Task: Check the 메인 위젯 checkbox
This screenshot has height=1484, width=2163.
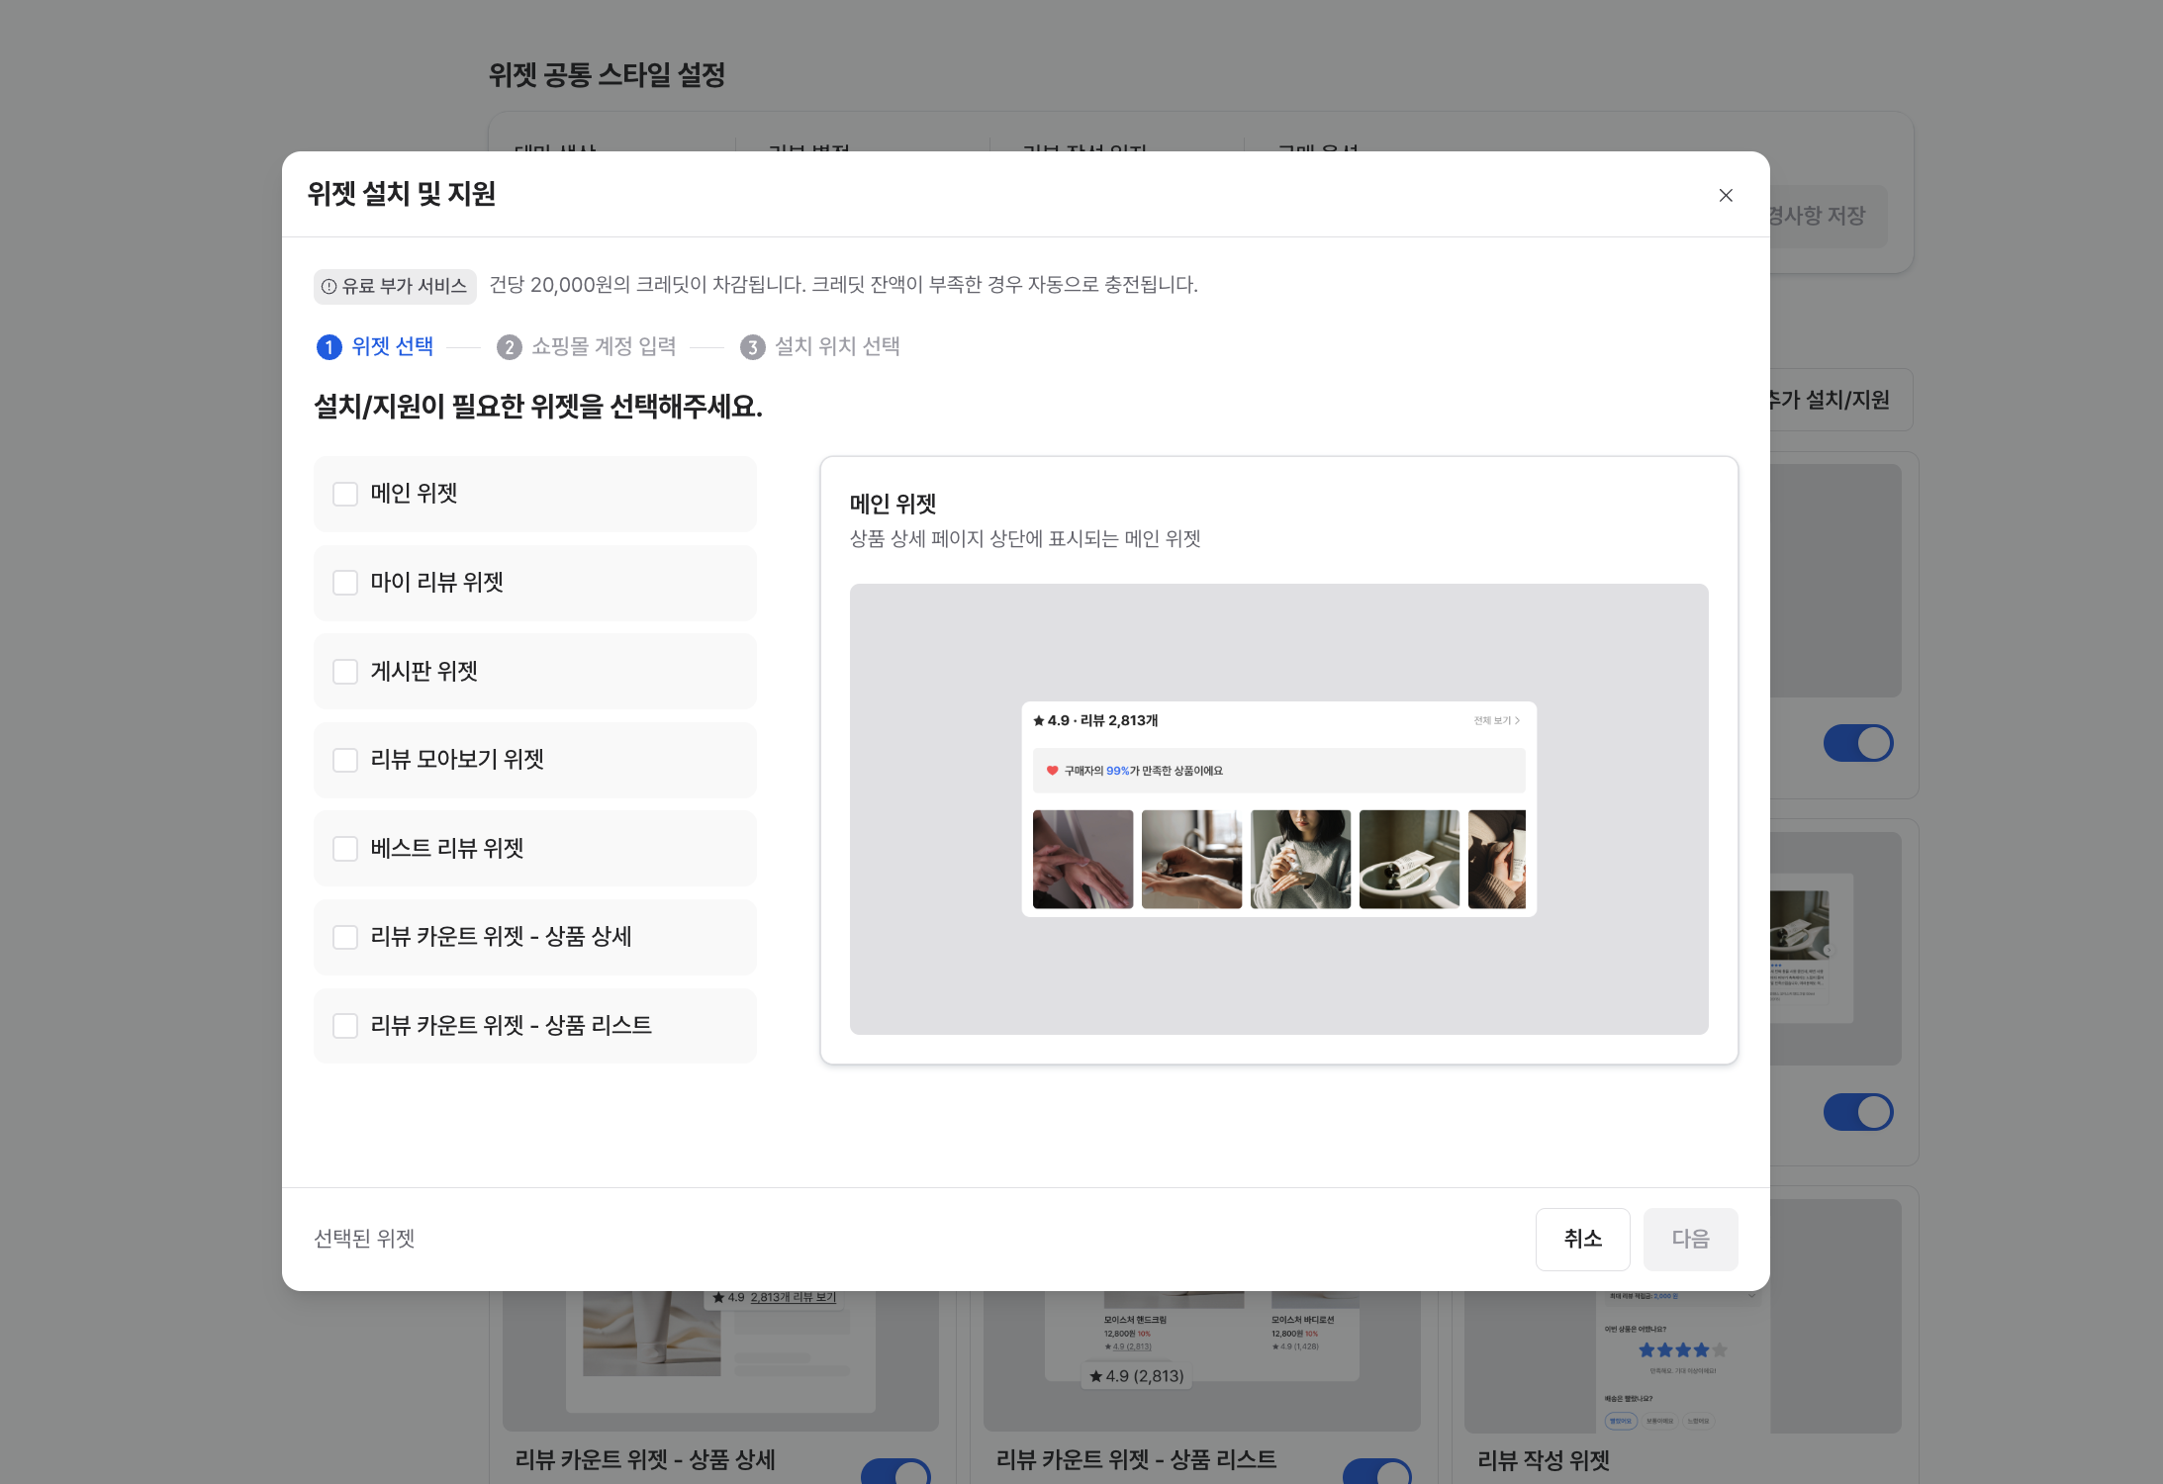Action: (345, 494)
